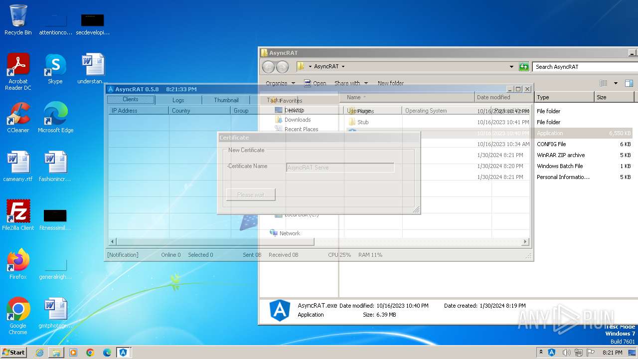
Task: Open the Share with dropdown in Explorer
Action: [x=351, y=83]
